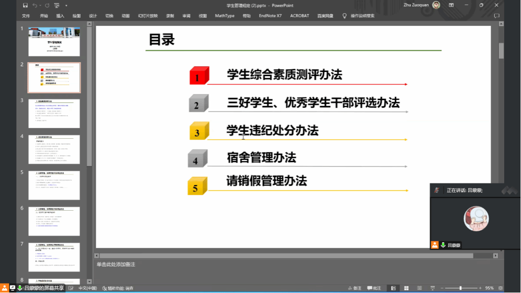Fit slide to current window icon

(x=502, y=288)
